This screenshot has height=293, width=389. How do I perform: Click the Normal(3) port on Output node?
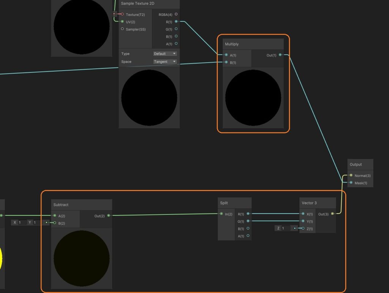coord(351,175)
